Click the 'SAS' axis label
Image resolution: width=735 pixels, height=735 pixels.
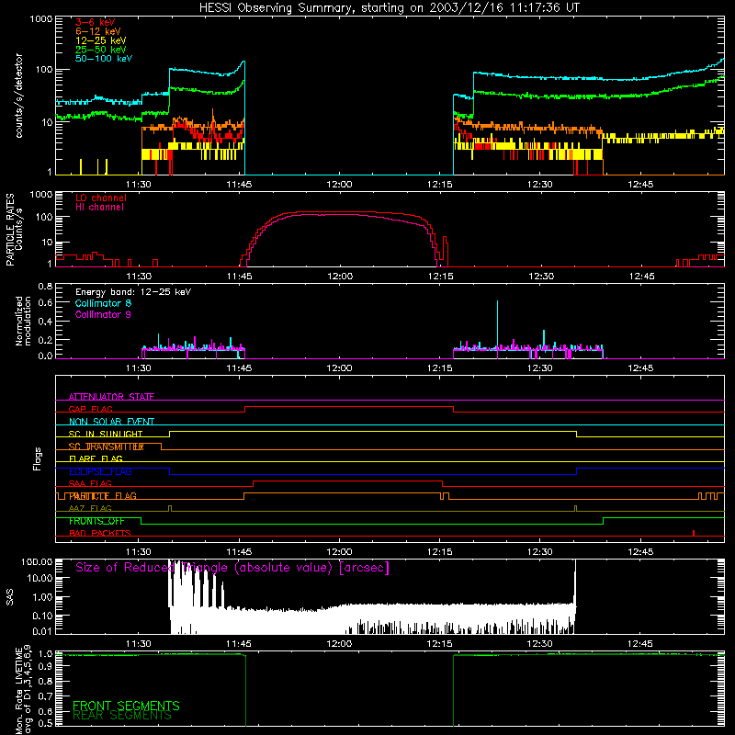(x=9, y=596)
